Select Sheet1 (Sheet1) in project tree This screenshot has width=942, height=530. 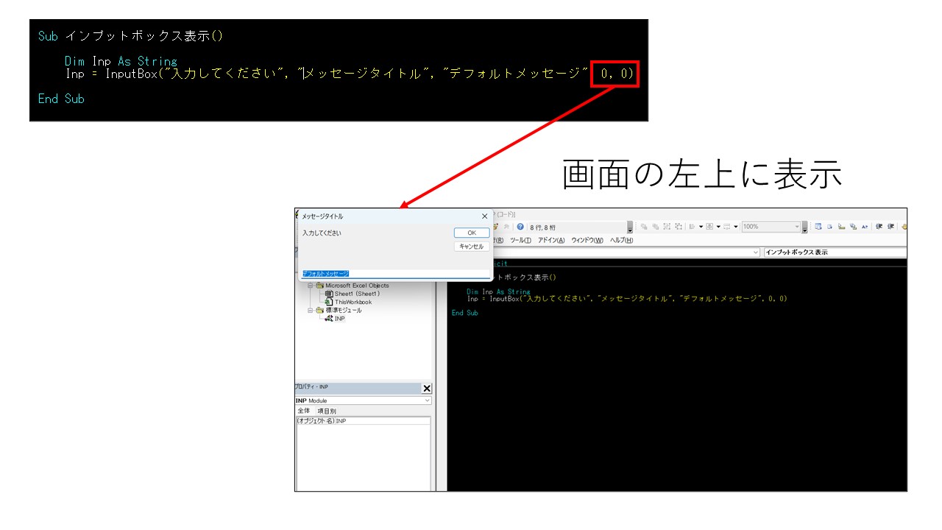pyautogui.click(x=358, y=294)
